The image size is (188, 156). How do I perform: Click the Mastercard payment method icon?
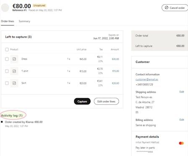[181, 143]
